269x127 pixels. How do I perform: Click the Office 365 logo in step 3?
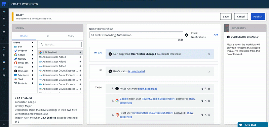pyautogui.click(x=117, y=115)
